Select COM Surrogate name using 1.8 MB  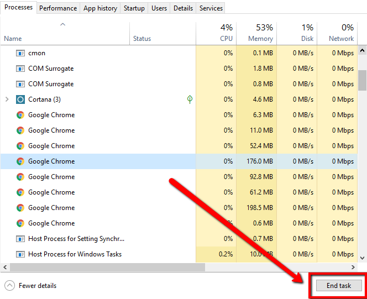(x=51, y=69)
